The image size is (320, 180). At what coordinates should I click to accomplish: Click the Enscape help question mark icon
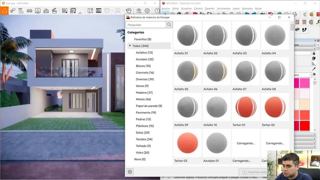pyautogui.click(x=157, y=11)
